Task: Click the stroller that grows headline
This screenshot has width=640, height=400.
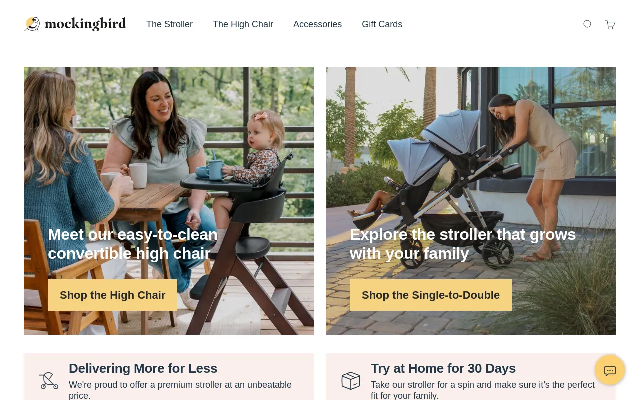Action: pos(463,244)
